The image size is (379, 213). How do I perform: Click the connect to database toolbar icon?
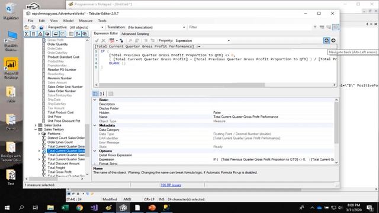pyautogui.click(x=34, y=27)
